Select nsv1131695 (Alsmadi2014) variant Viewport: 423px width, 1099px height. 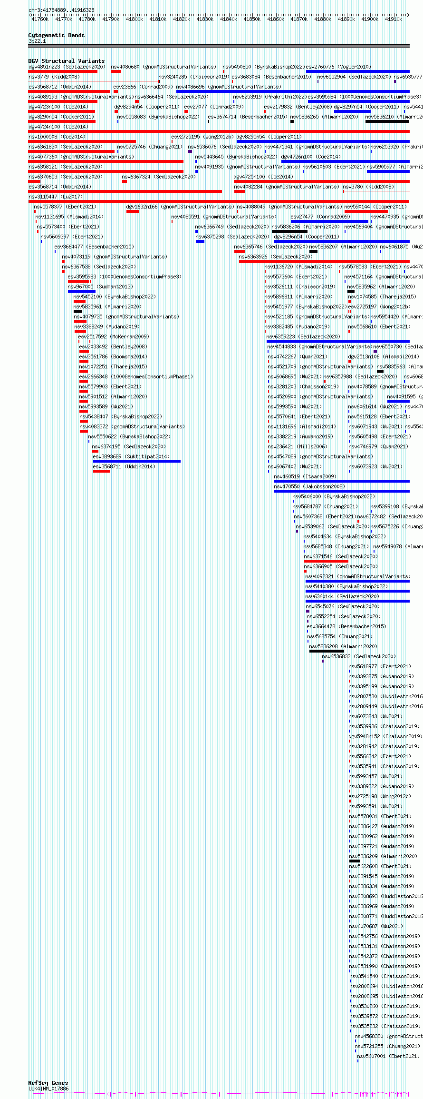pos(69,217)
